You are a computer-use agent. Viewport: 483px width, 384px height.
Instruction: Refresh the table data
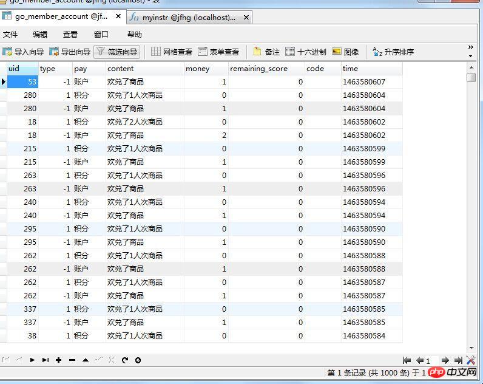125,360
